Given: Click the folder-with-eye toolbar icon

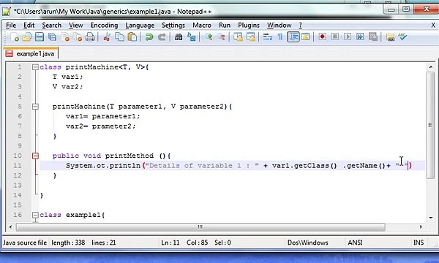Looking at the screenshot, I should (x=390, y=37).
